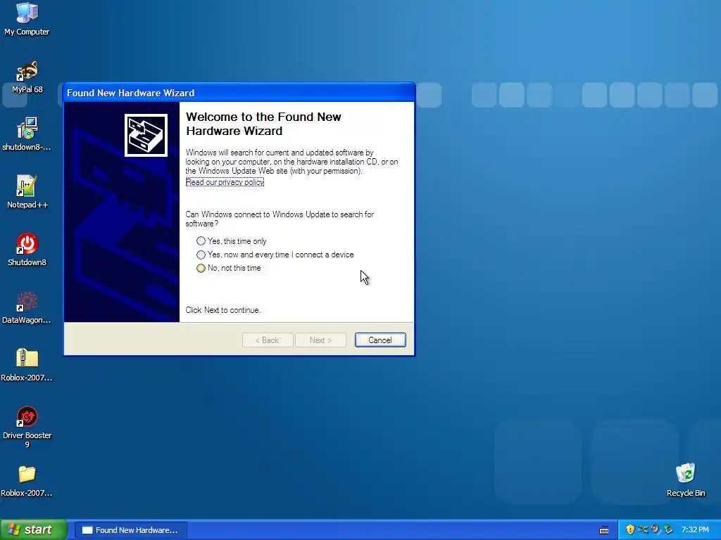Select the MyPal 68 browser shortcut
Screen dimensions: 721x540
click(27, 77)
